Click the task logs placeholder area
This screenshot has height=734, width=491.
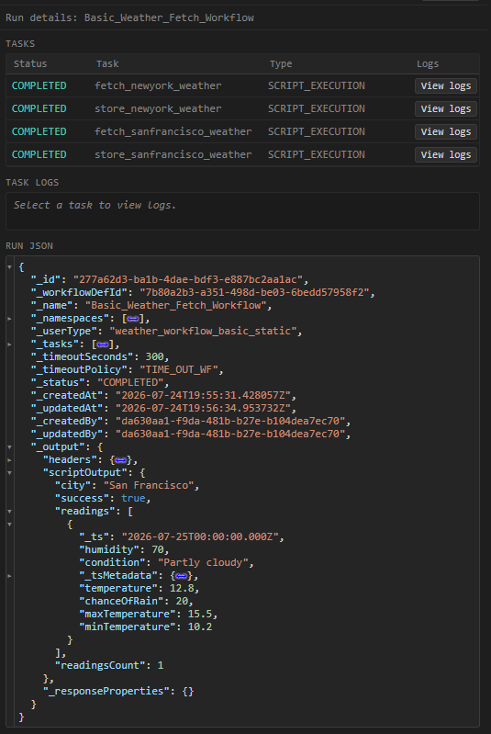[x=242, y=211]
